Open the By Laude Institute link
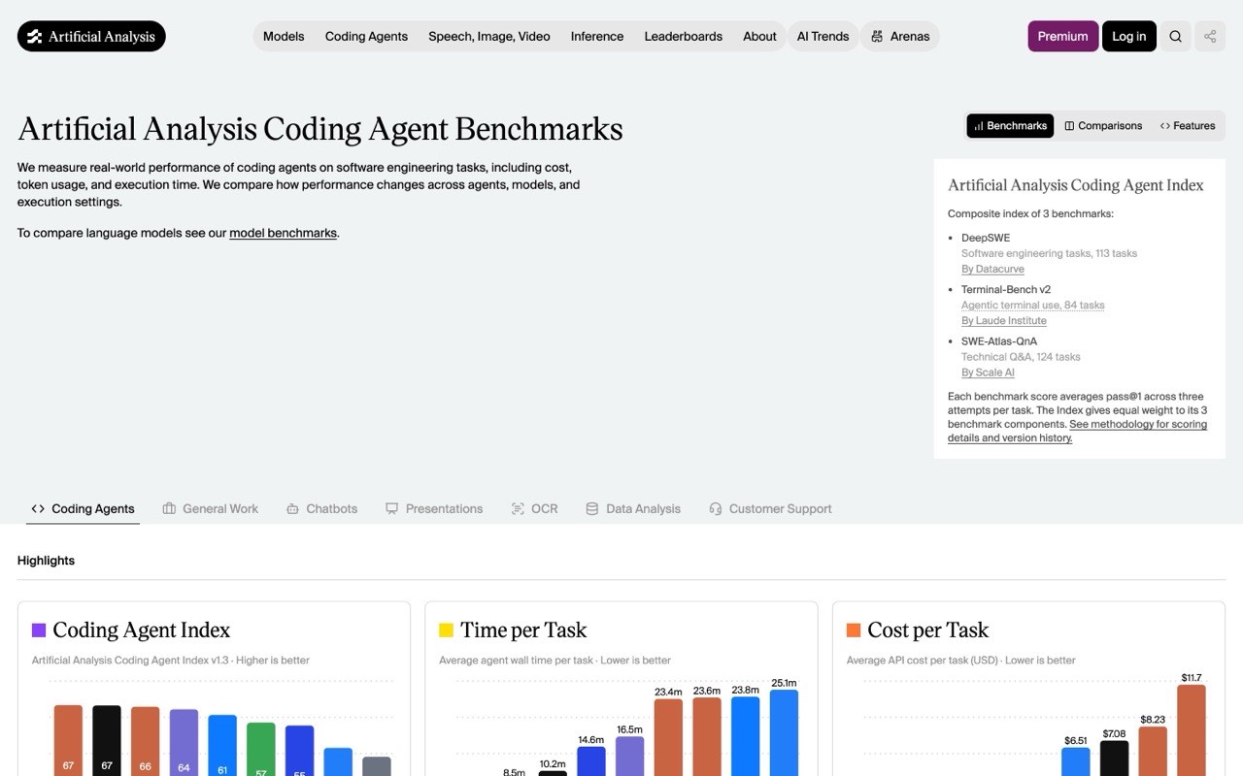This screenshot has width=1243, height=776. (x=1004, y=320)
